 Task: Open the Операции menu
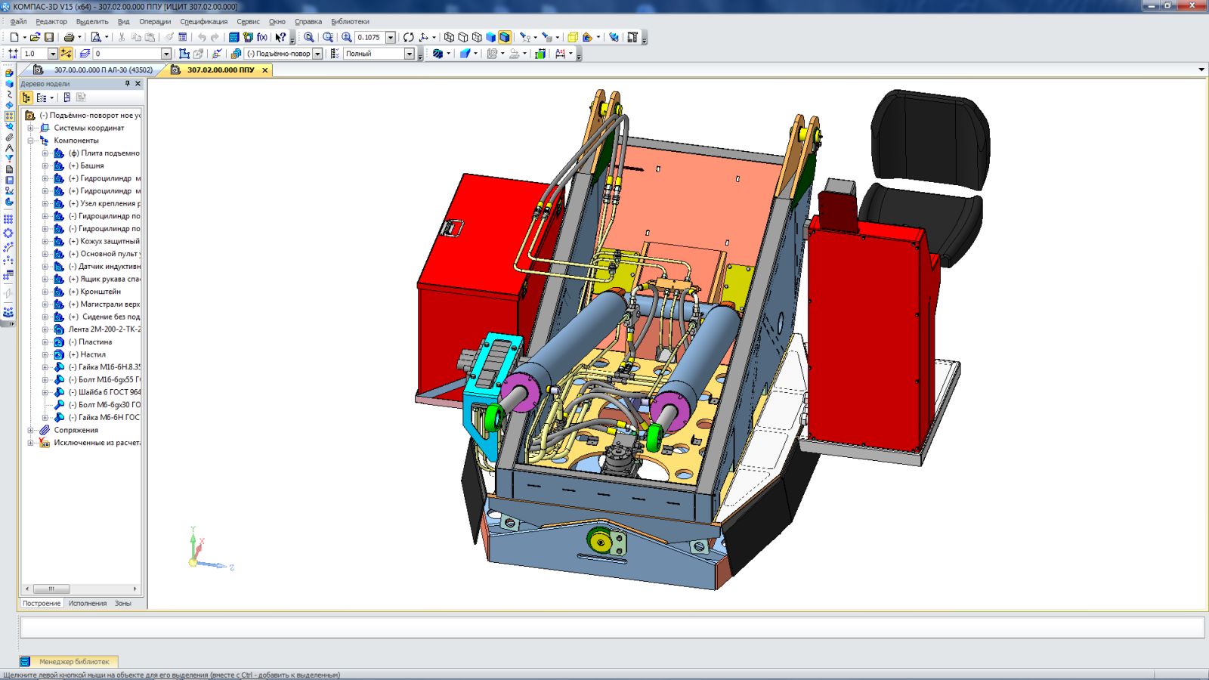tap(155, 22)
